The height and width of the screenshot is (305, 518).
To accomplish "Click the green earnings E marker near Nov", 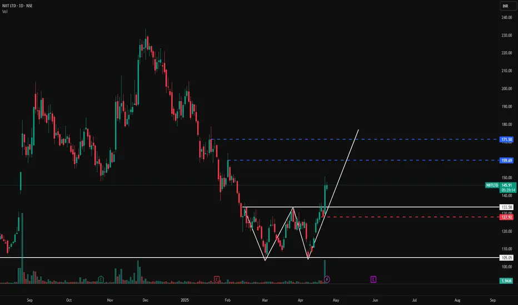I will click(101, 279).
